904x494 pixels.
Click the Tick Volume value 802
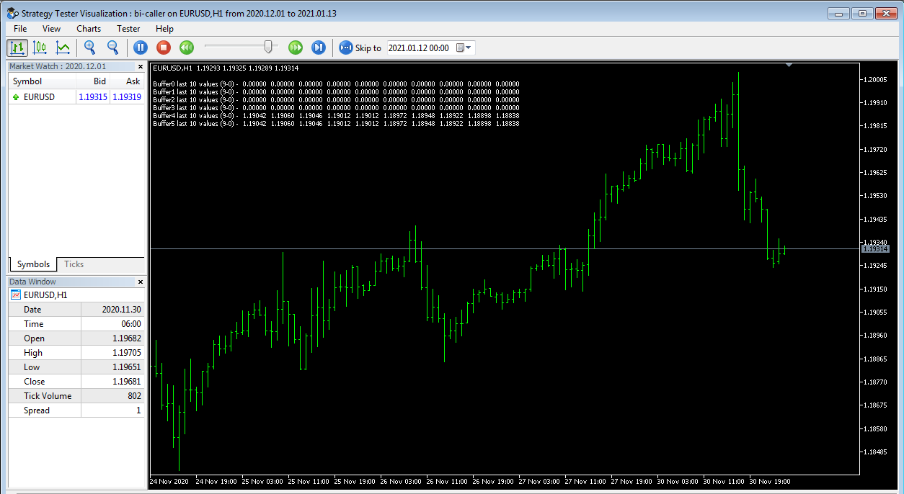point(134,396)
